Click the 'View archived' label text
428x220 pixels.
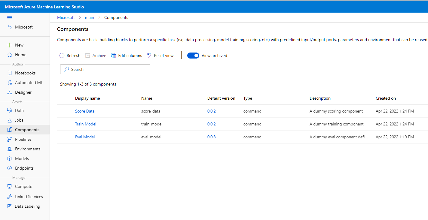(x=214, y=56)
